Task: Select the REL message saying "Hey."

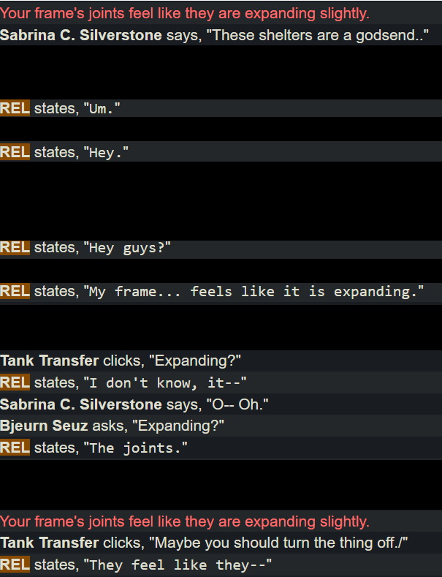Action: (x=221, y=151)
